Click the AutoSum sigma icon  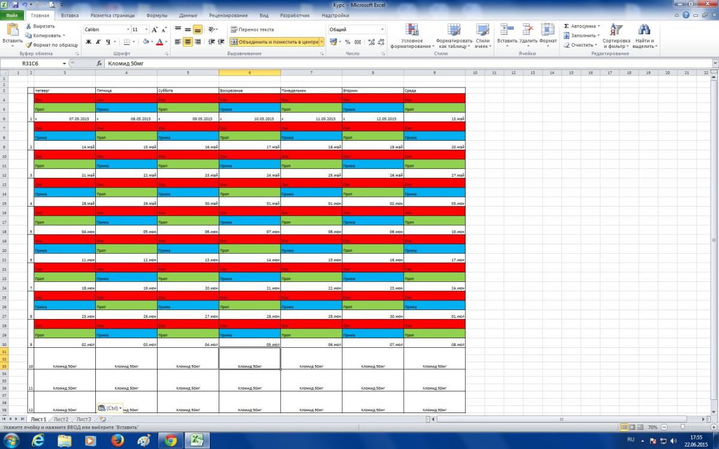point(567,26)
